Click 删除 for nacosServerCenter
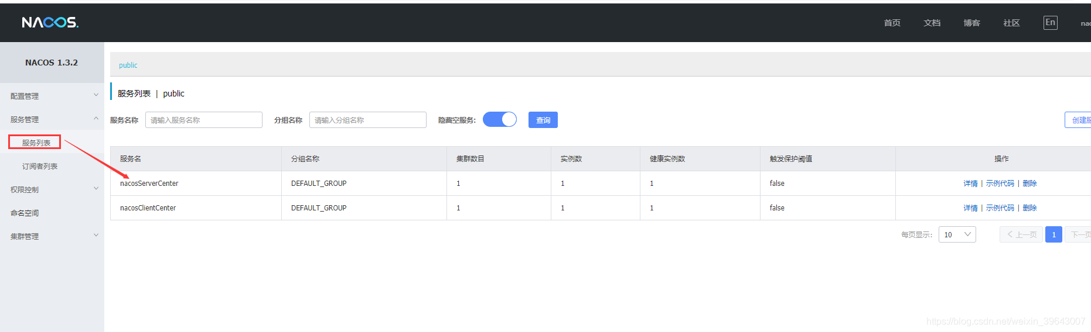This screenshot has width=1091, height=332. (x=1029, y=184)
